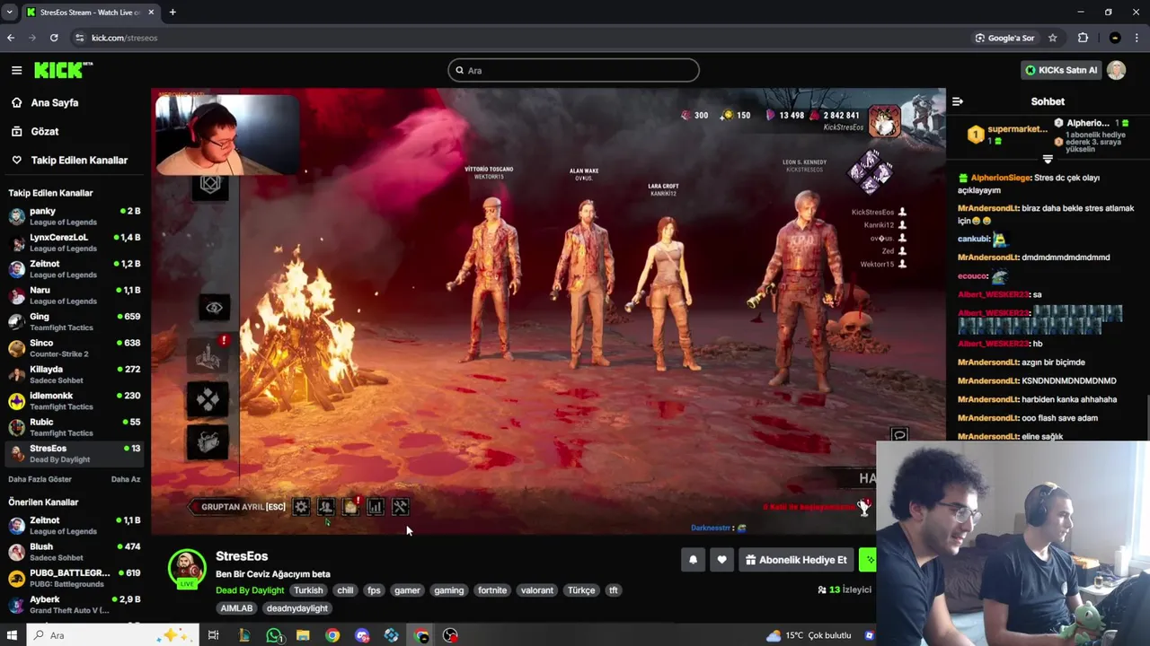Open Windows Start menu
Image resolution: width=1150 pixels, height=646 pixels.
click(x=12, y=635)
